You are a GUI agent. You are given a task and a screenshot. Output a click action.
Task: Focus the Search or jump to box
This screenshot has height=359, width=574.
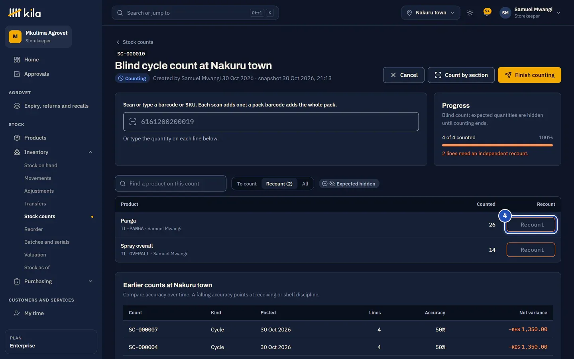[x=195, y=13]
